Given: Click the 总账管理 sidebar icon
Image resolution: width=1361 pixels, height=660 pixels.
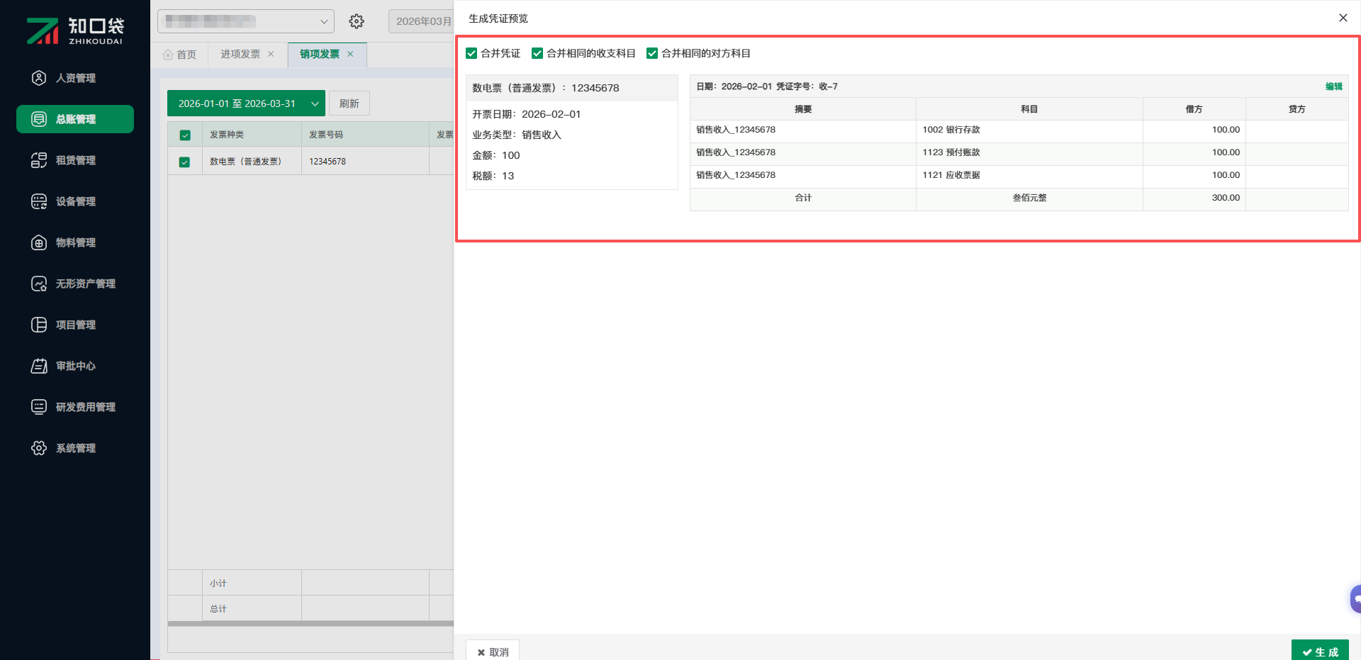Looking at the screenshot, I should 39,119.
